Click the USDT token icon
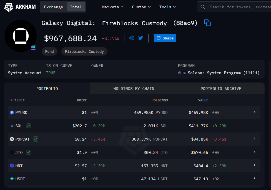The width and height of the screenshot is (271, 190). 12,179
